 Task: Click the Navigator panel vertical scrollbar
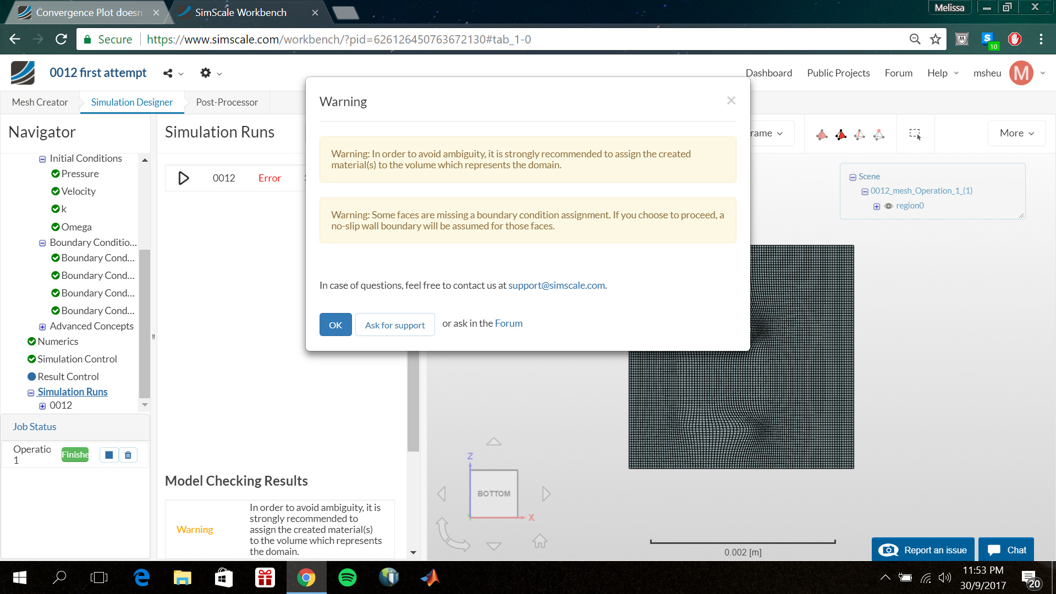(x=145, y=324)
